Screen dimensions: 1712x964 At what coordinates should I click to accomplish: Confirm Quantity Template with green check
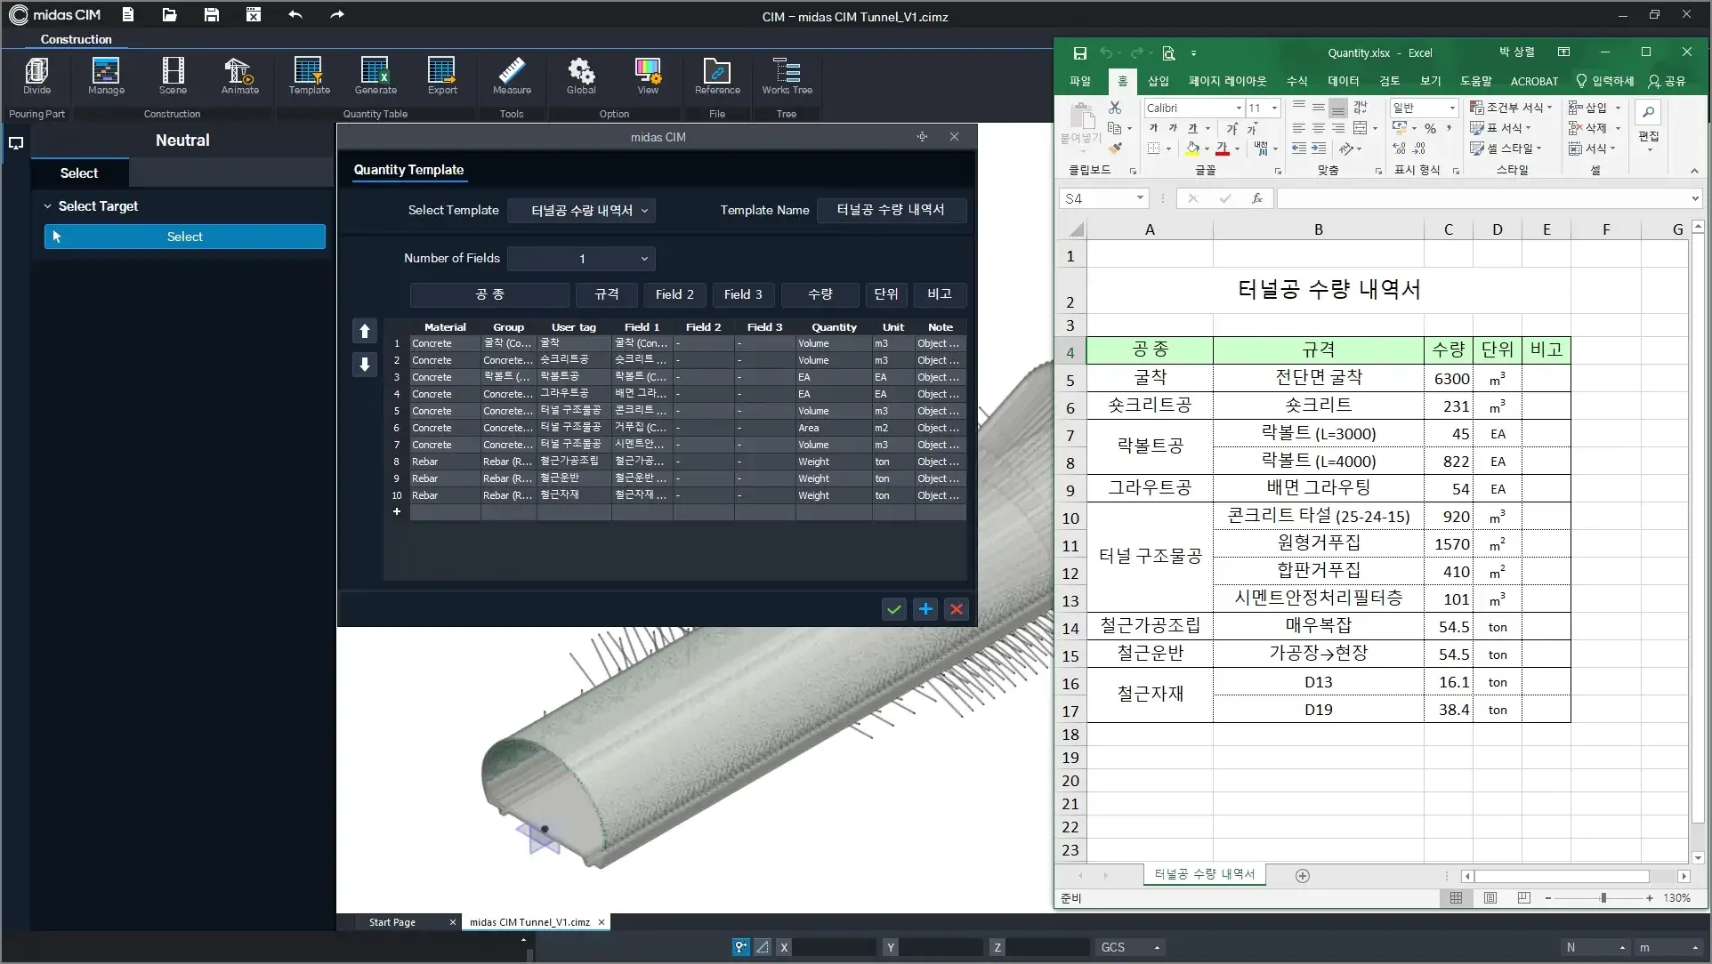tap(893, 609)
